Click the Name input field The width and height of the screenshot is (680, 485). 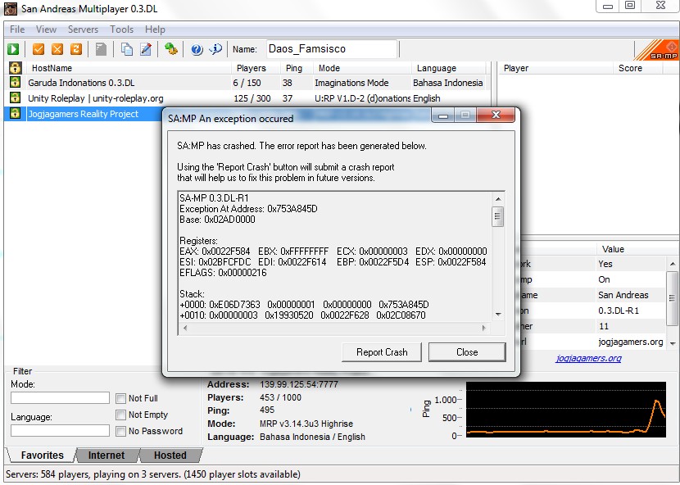point(332,49)
